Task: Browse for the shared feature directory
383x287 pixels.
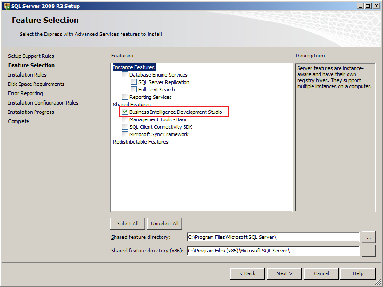Action: coord(369,237)
